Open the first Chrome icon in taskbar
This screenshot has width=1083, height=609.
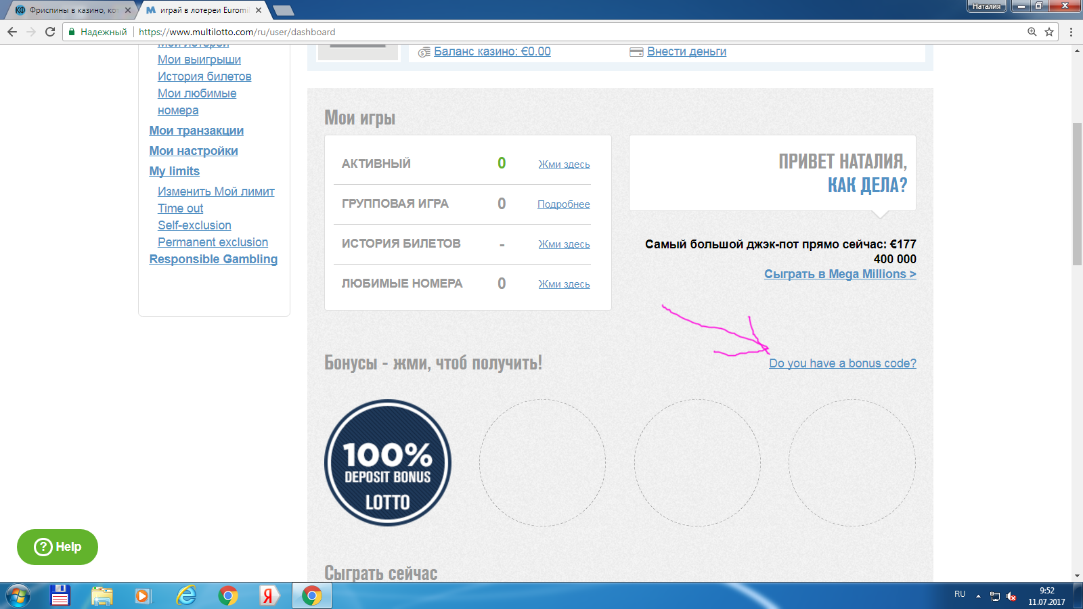(228, 596)
